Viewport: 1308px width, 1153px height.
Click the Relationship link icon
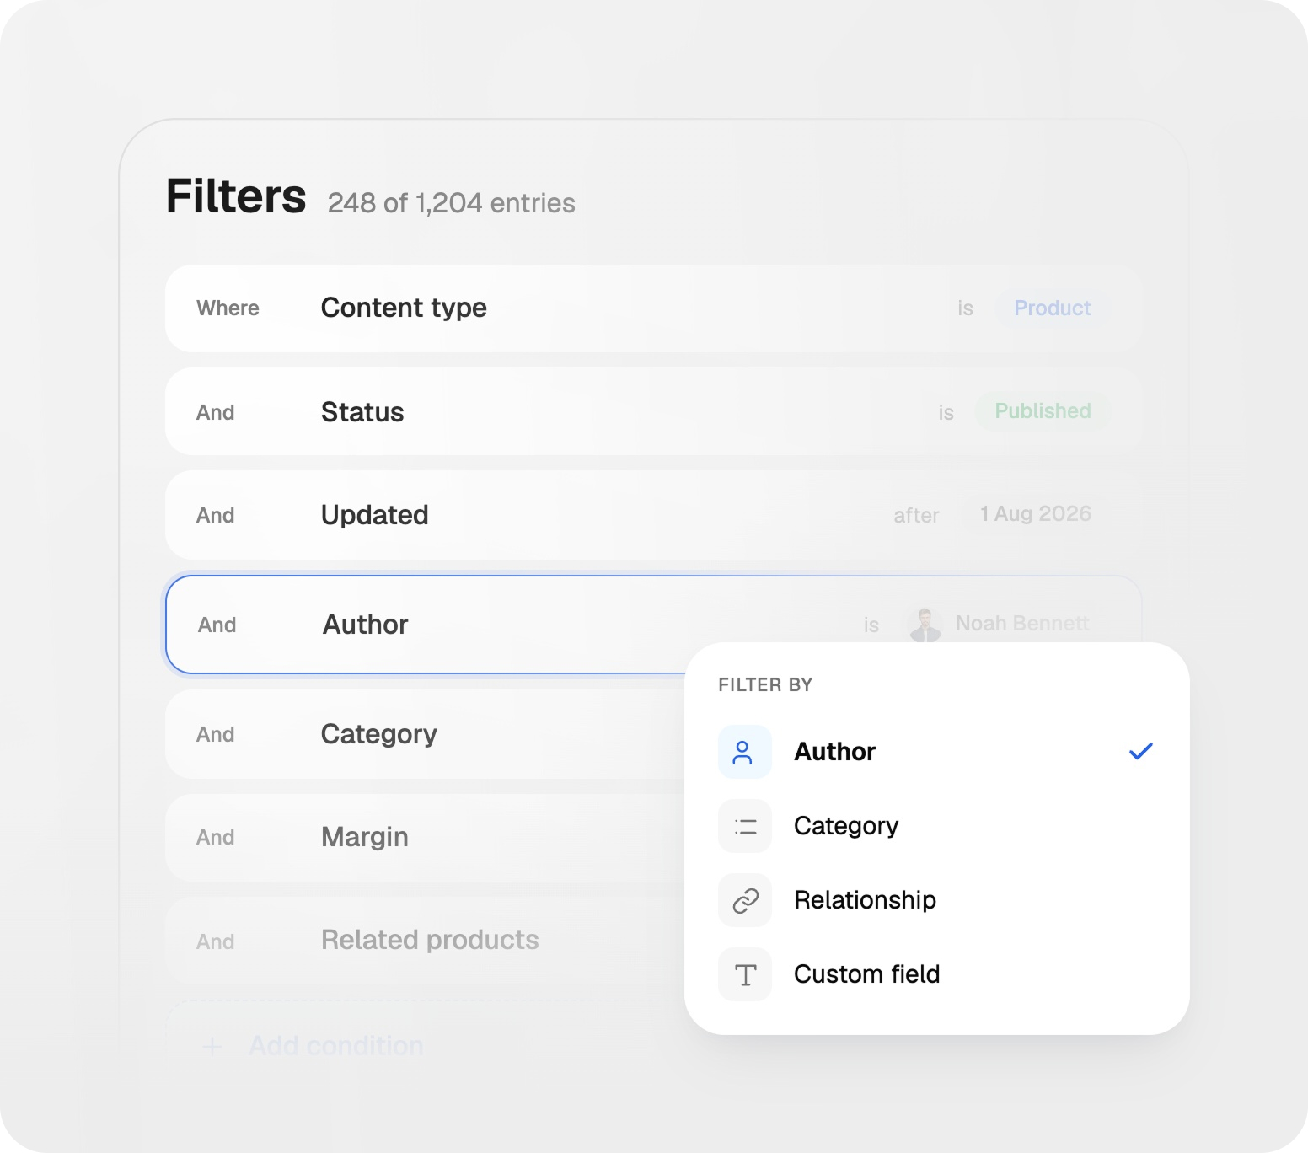coord(744,900)
